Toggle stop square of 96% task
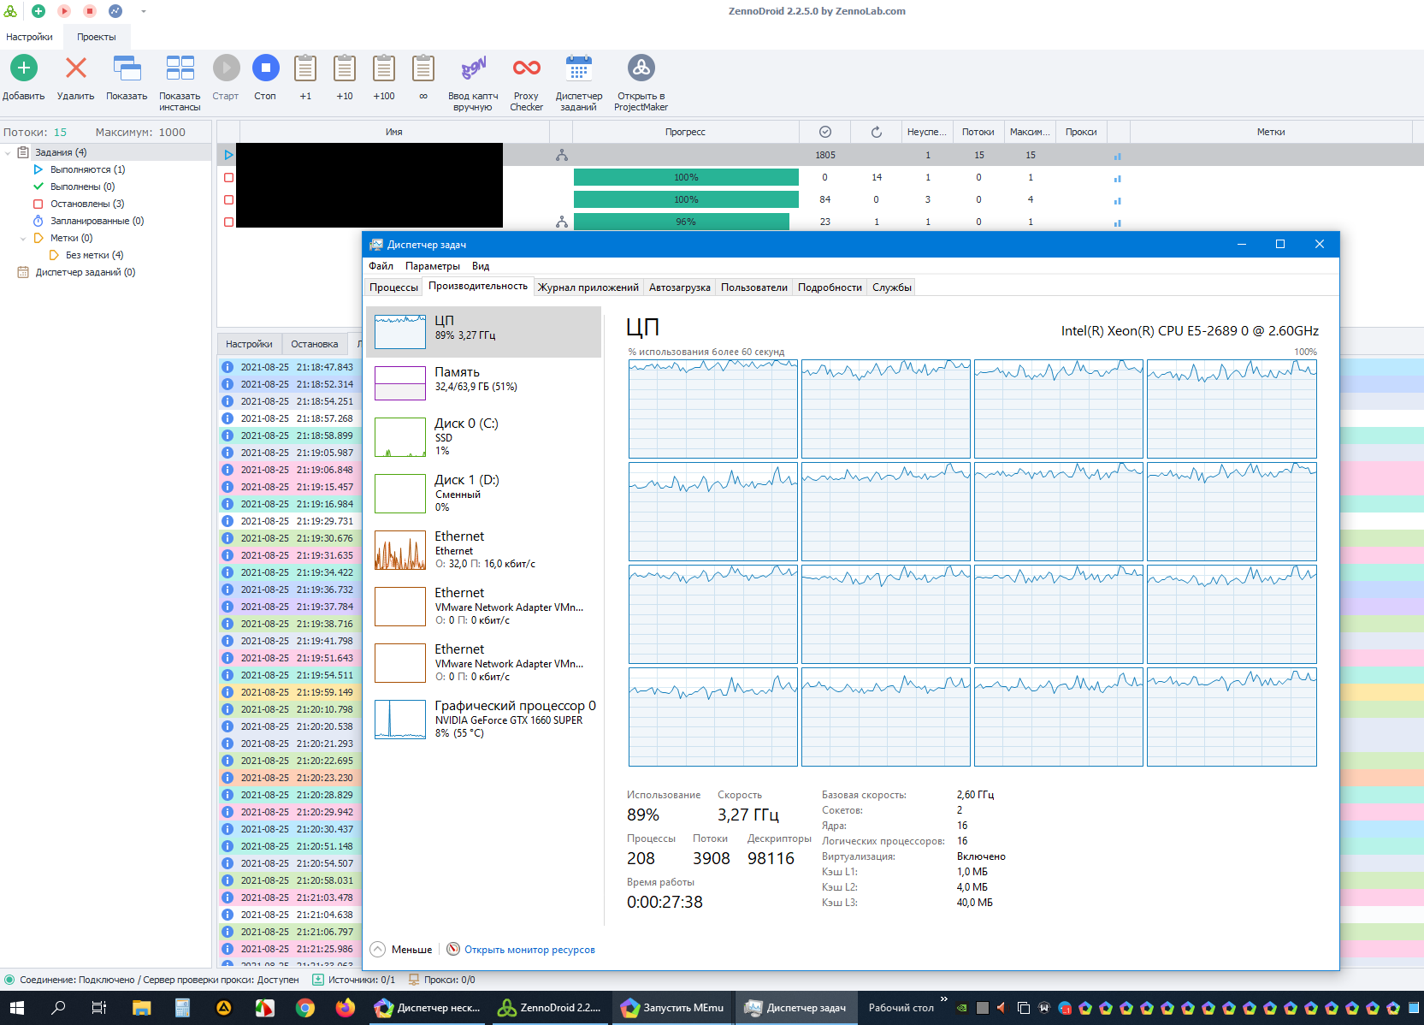 pyautogui.click(x=228, y=222)
